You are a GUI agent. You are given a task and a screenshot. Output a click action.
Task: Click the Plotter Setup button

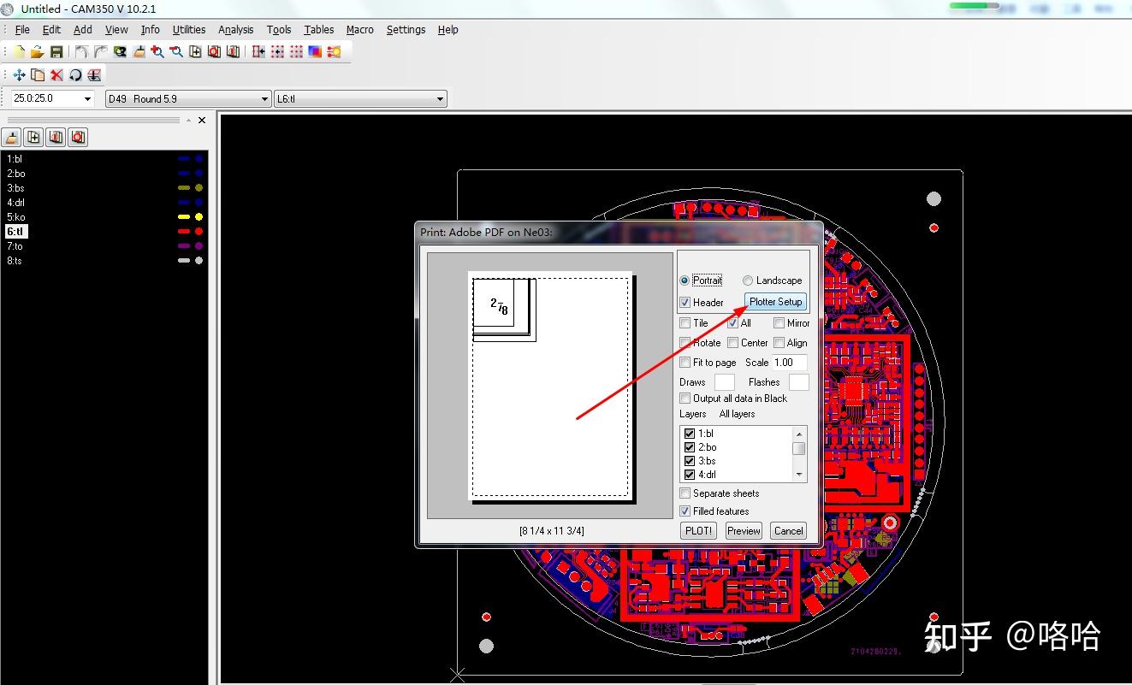point(775,302)
